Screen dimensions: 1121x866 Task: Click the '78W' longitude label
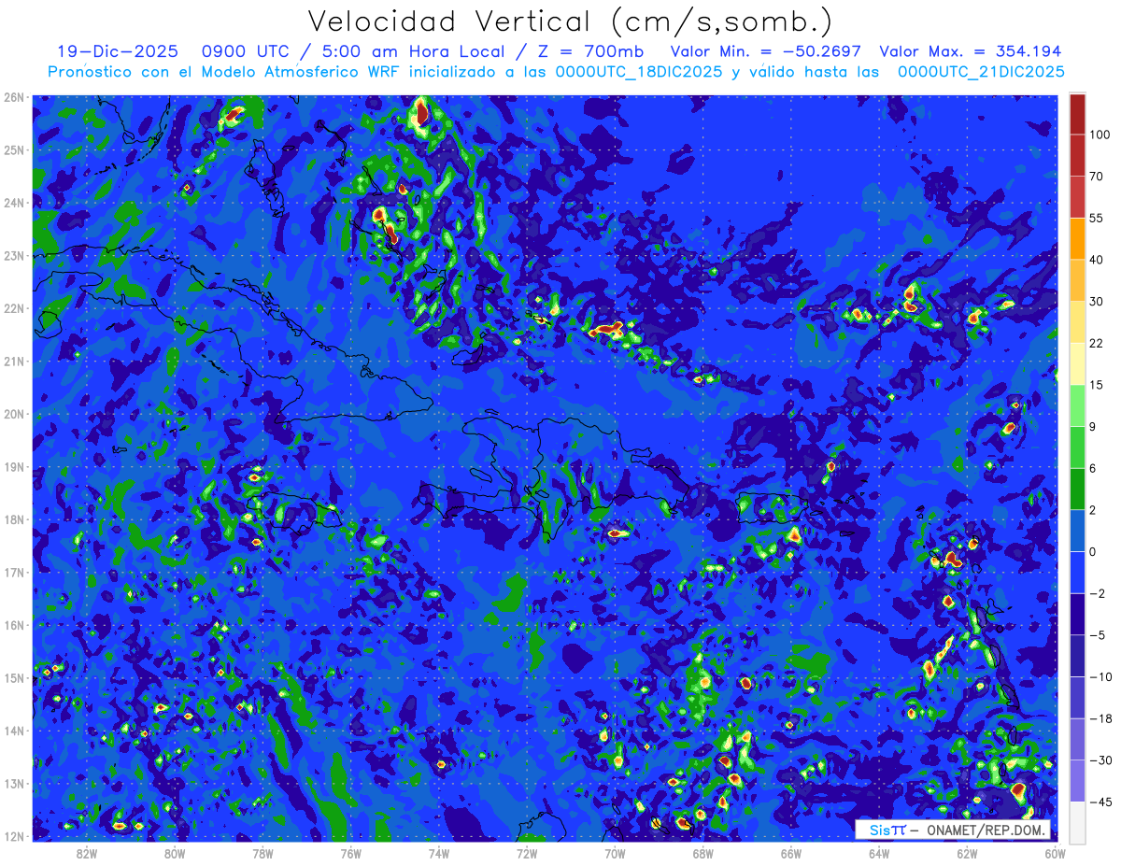(x=263, y=853)
